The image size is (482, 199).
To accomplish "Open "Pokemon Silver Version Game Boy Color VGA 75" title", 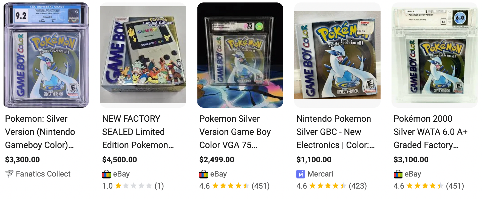I will 235,132.
